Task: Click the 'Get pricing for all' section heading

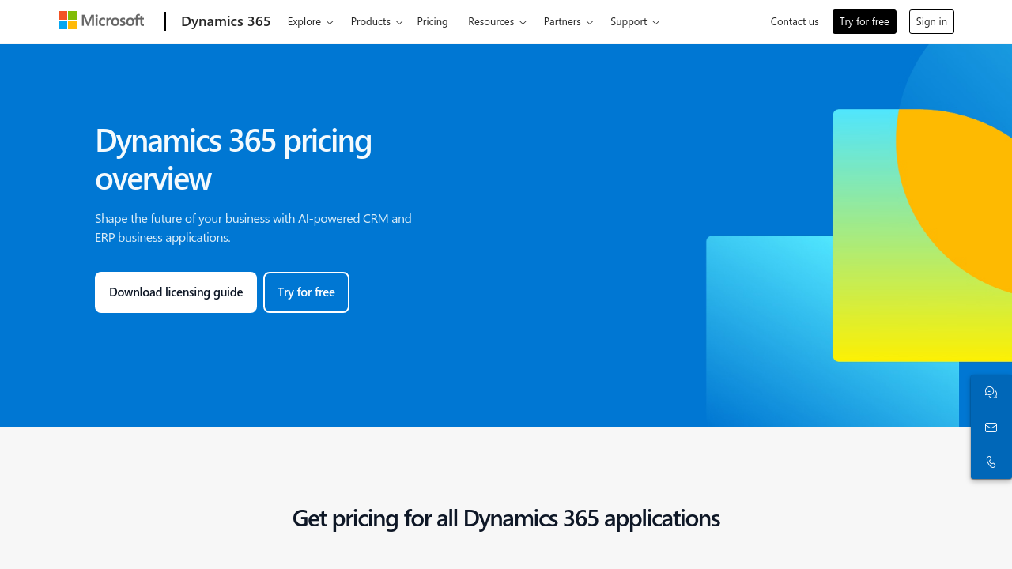Action: tap(506, 518)
